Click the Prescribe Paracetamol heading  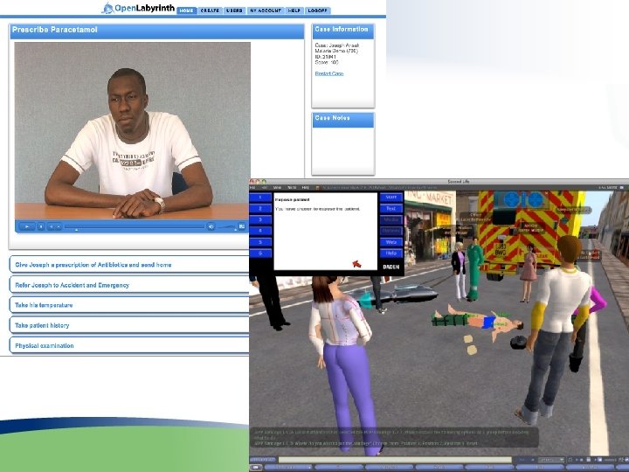tap(54, 30)
